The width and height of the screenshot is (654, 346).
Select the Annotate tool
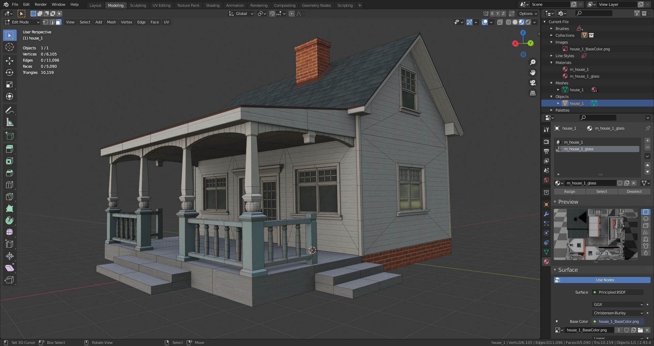tap(10, 110)
